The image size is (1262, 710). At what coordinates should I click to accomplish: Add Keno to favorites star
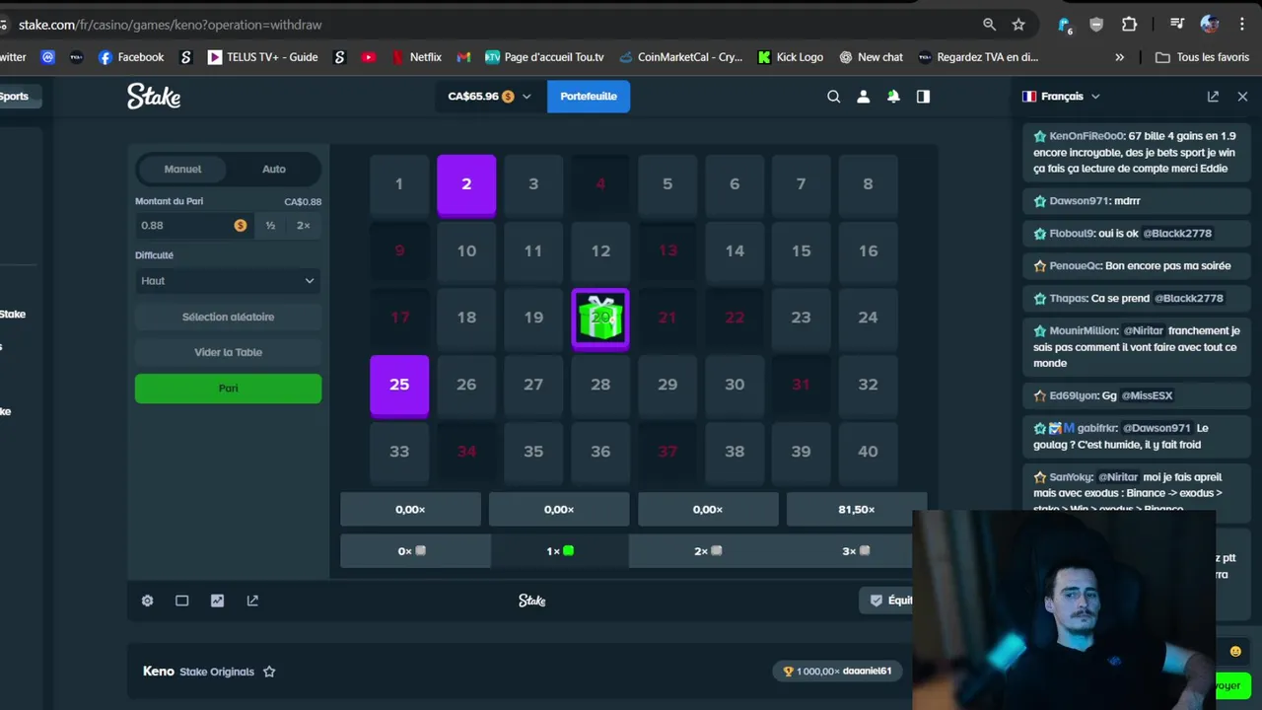[x=269, y=672]
